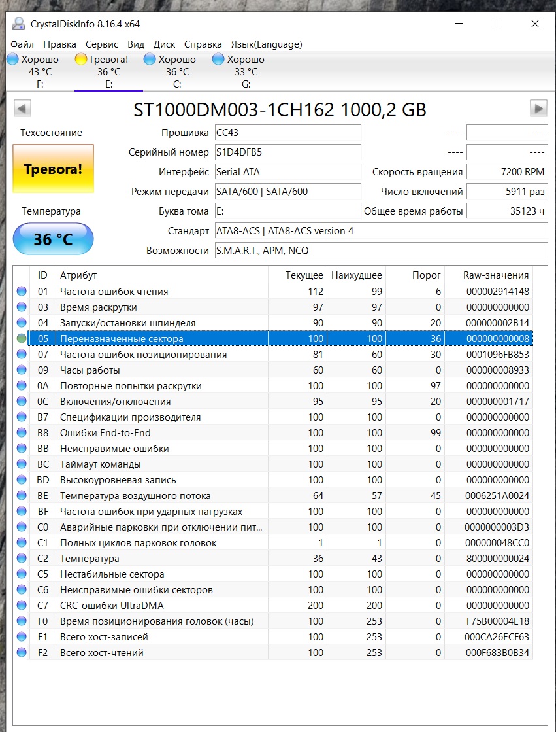Image resolution: width=556 pixels, height=732 pixels.
Task: Select the Часы работы attribute row
Action: coord(163,370)
